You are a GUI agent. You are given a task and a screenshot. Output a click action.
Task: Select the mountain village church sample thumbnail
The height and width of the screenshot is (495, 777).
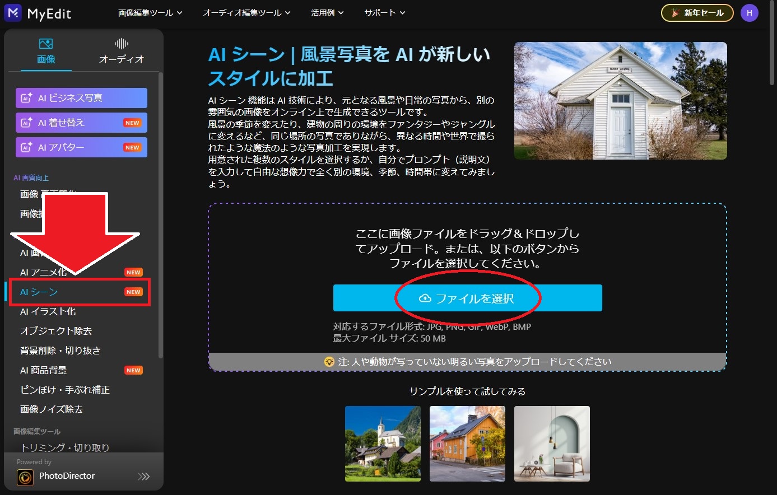(383, 443)
